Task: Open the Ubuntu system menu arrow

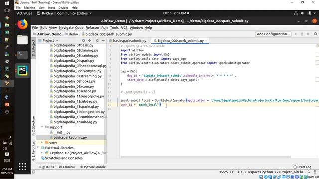Action: point(315,13)
